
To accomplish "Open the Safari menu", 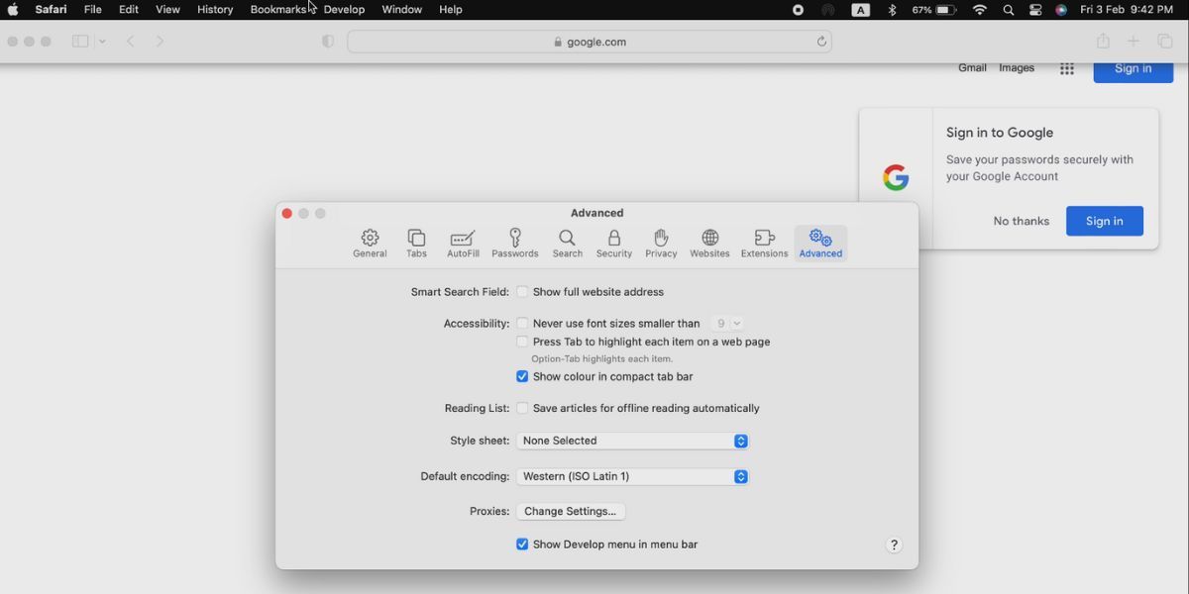I will pos(51,9).
